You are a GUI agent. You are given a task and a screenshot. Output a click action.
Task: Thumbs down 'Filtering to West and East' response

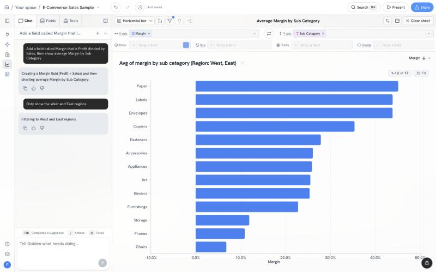[42, 128]
